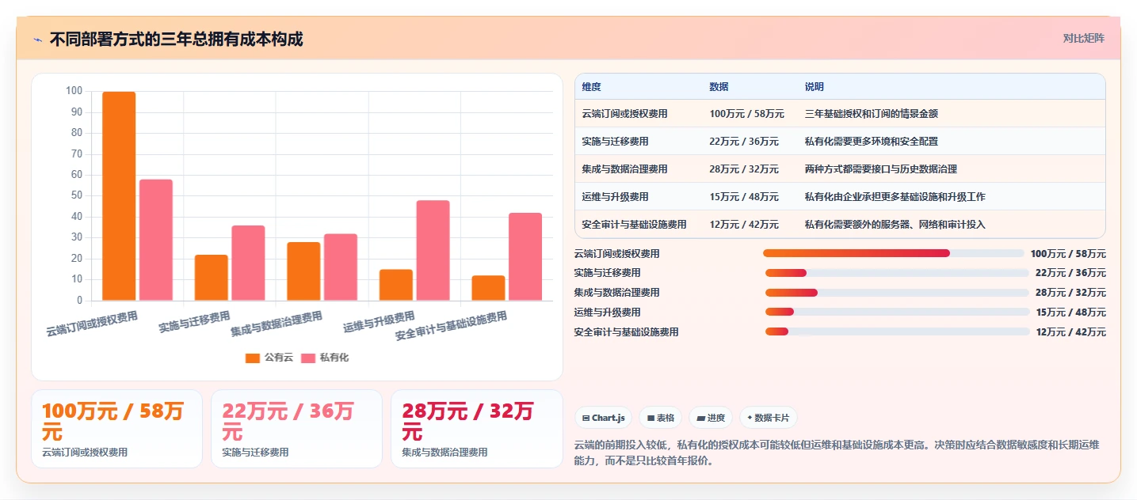Click the orange 公有云 bar for 运维与升级费用
1137x500 pixels.
(396, 285)
